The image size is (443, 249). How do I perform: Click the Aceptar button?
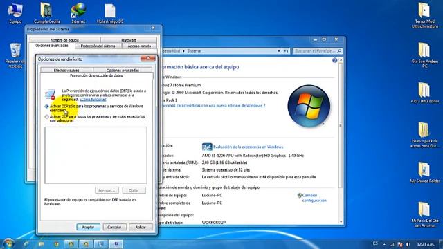(x=88, y=227)
